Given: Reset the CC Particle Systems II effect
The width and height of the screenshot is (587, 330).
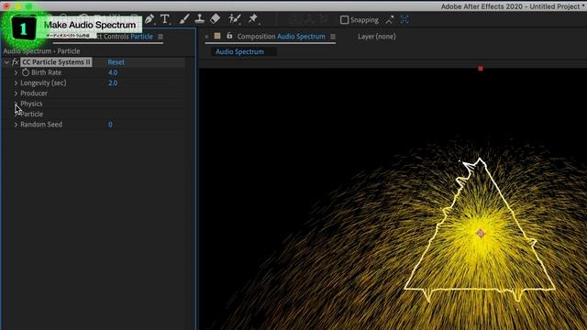Looking at the screenshot, I should (x=116, y=62).
